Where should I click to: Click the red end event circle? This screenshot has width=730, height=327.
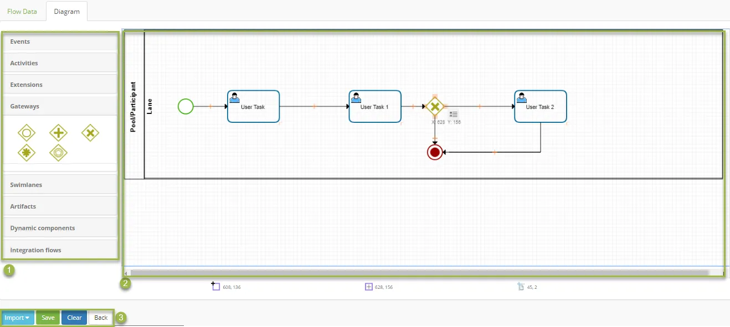click(435, 152)
